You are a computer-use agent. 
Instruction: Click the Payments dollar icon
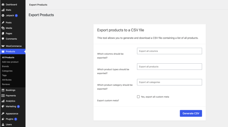3,95
